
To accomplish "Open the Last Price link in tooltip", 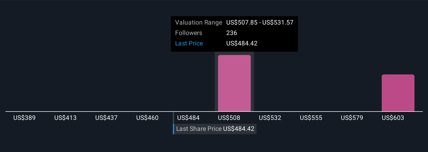I will point(189,43).
